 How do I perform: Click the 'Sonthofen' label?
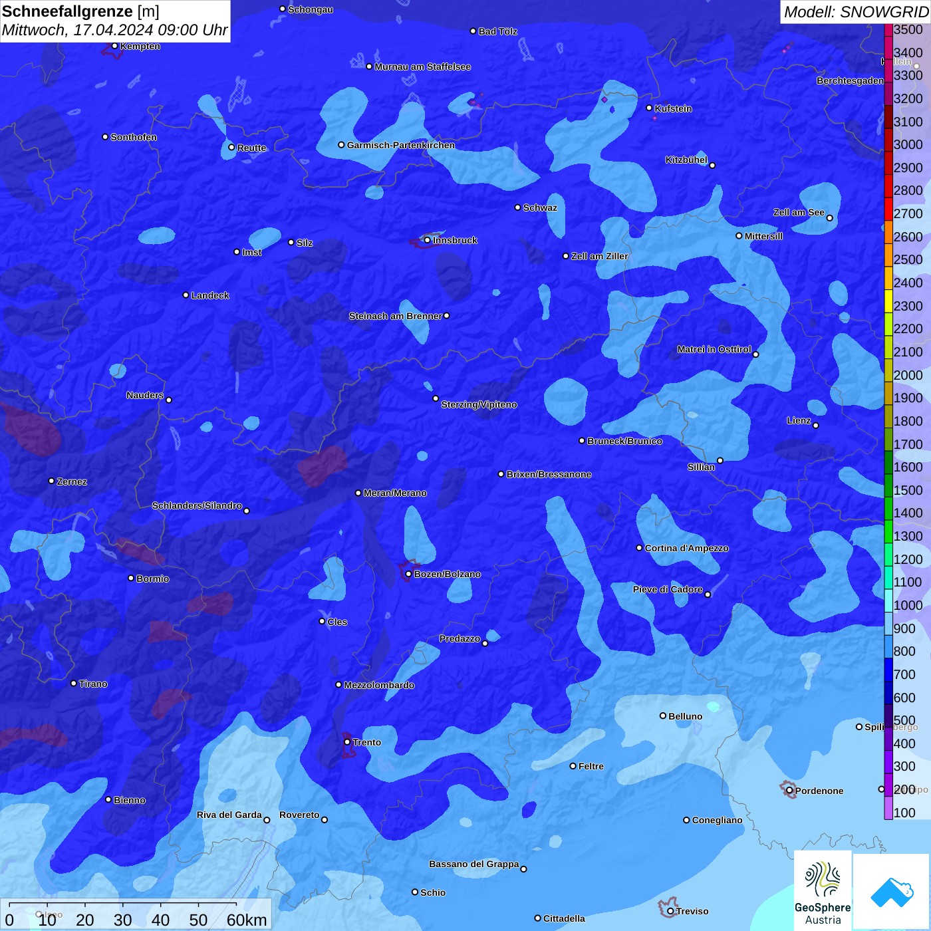(x=134, y=137)
